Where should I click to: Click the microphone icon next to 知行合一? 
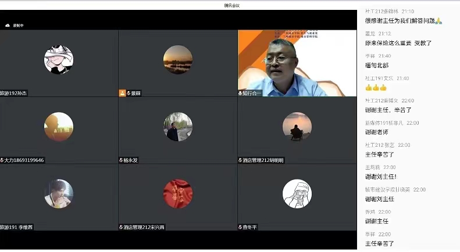tap(240, 93)
